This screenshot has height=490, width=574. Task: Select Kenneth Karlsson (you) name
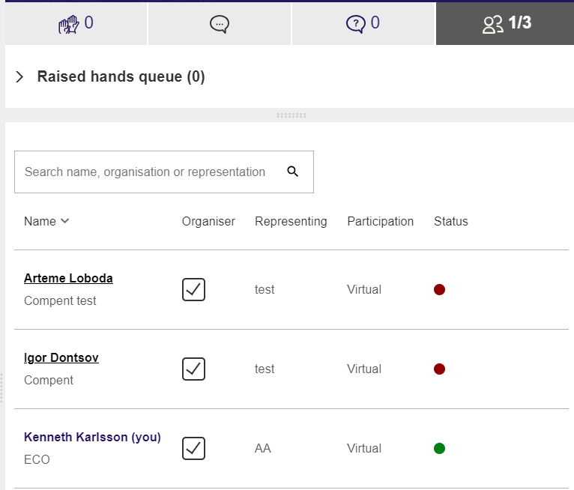(x=92, y=437)
